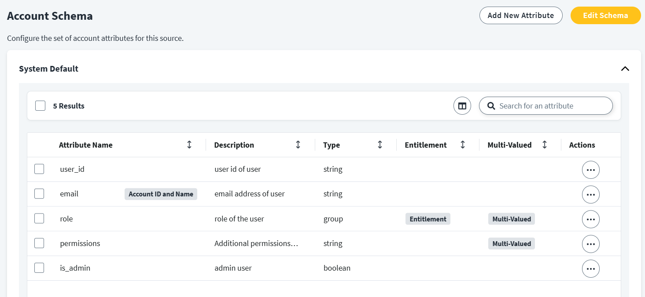Click the 'is_admin' attribute name

75,268
